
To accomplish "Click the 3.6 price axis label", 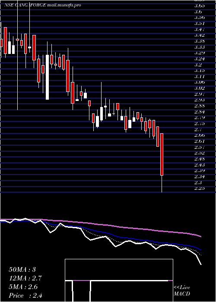I will tap(198, 12).
